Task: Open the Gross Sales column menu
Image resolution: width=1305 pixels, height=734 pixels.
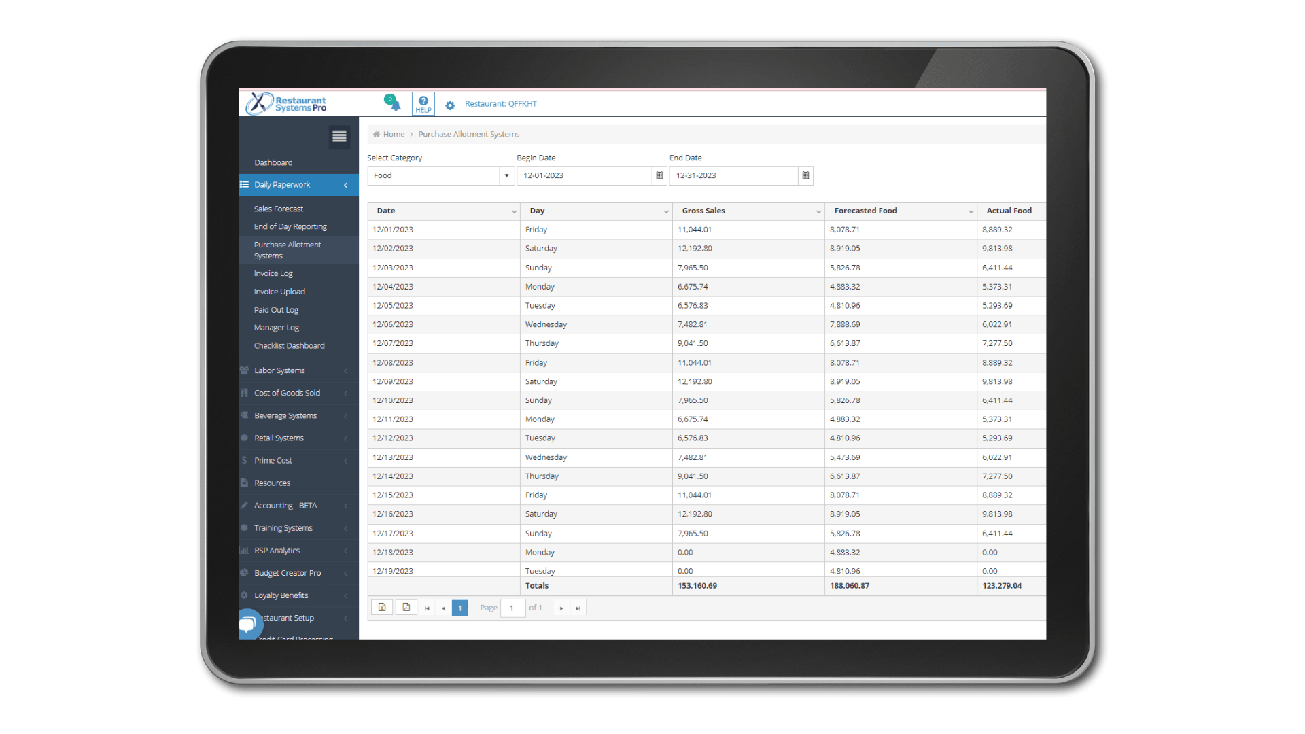Action: tap(818, 211)
